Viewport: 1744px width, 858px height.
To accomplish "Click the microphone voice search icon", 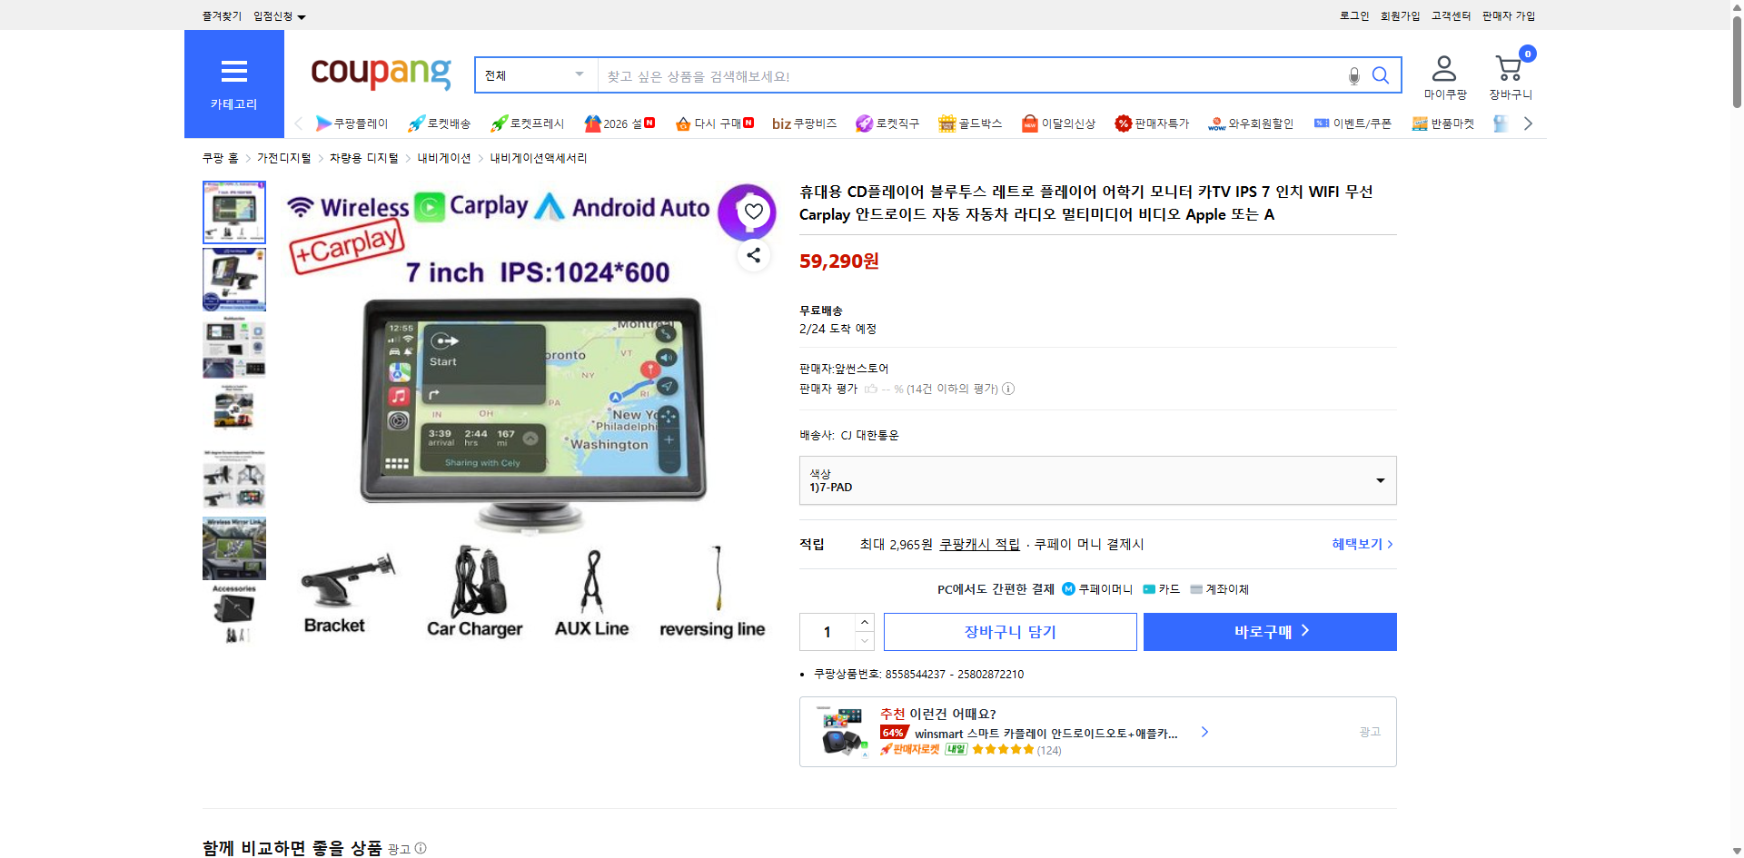I will [1353, 75].
